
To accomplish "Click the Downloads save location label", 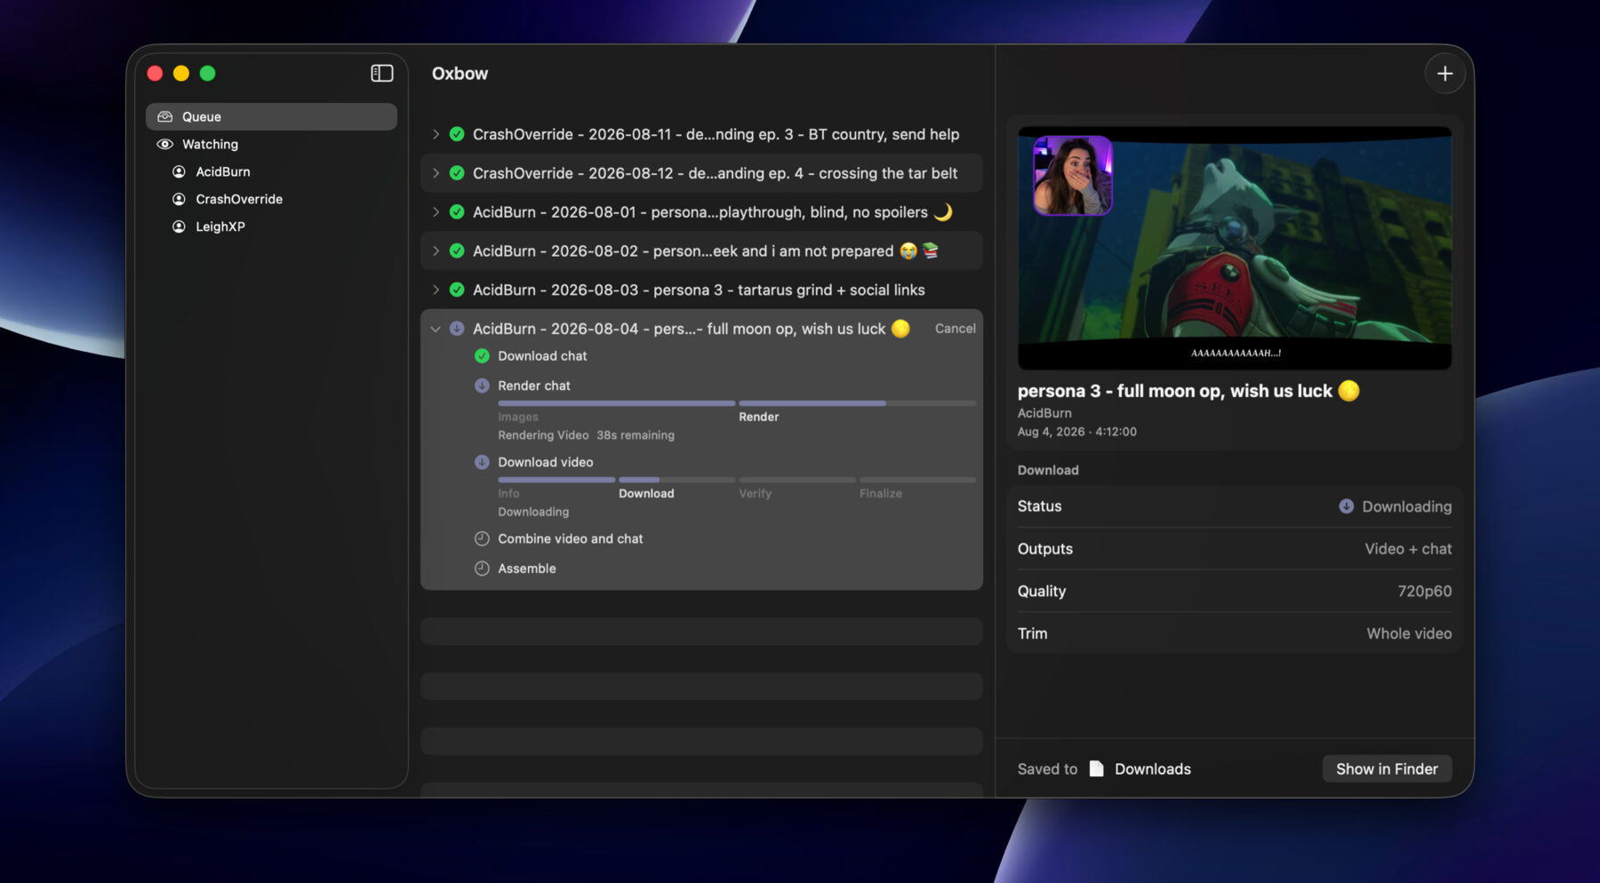I will [x=1153, y=769].
